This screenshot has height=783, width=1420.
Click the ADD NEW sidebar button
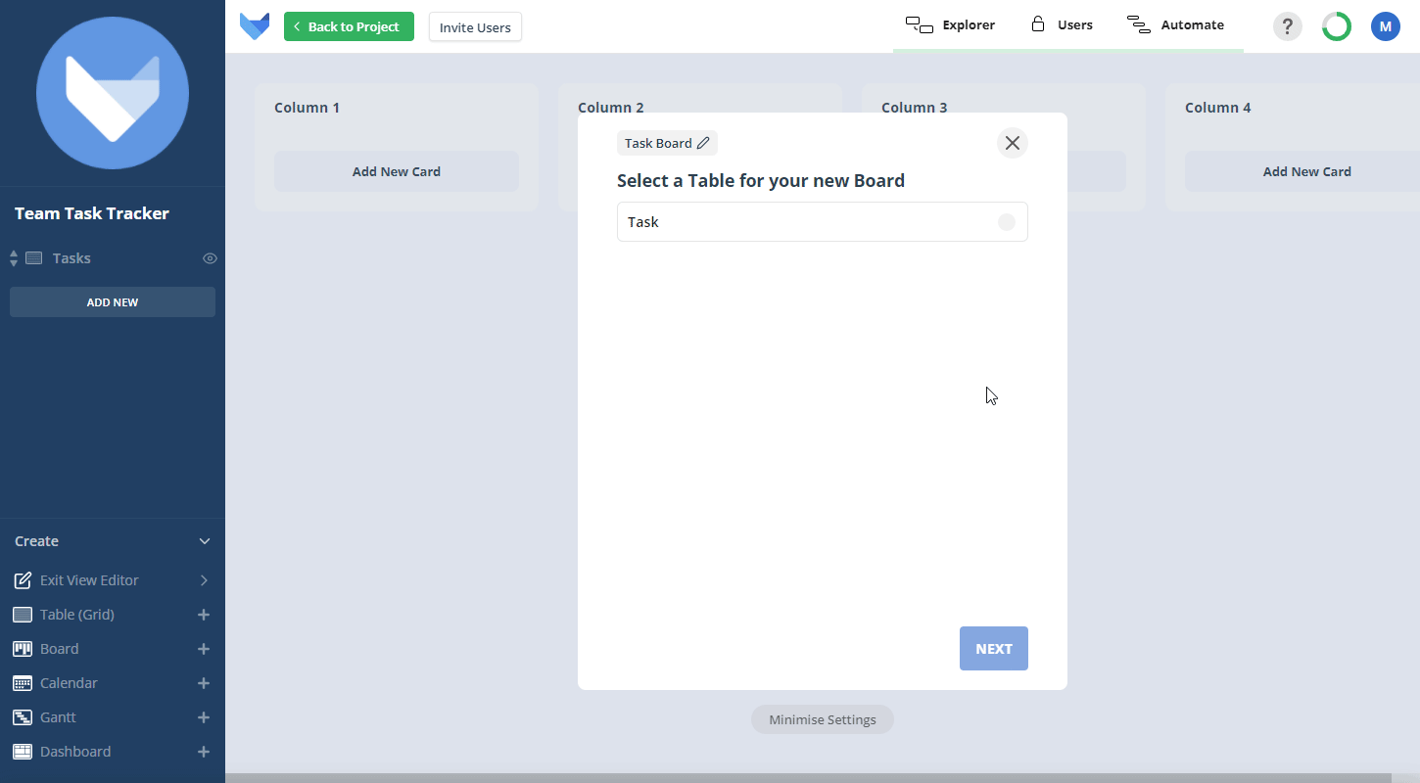[x=113, y=302]
